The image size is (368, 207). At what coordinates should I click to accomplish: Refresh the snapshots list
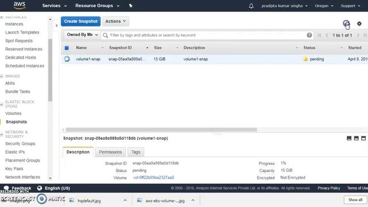click(x=346, y=24)
